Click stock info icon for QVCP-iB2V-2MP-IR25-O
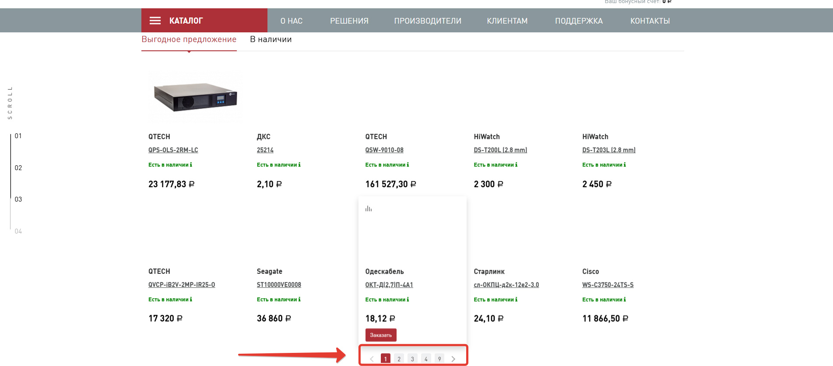The image size is (833, 366). [x=191, y=300]
